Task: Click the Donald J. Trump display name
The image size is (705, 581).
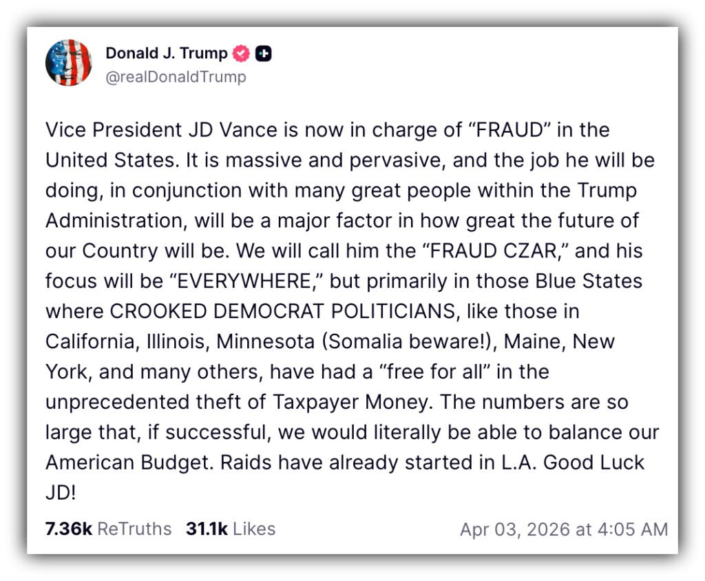Action: 167,53
